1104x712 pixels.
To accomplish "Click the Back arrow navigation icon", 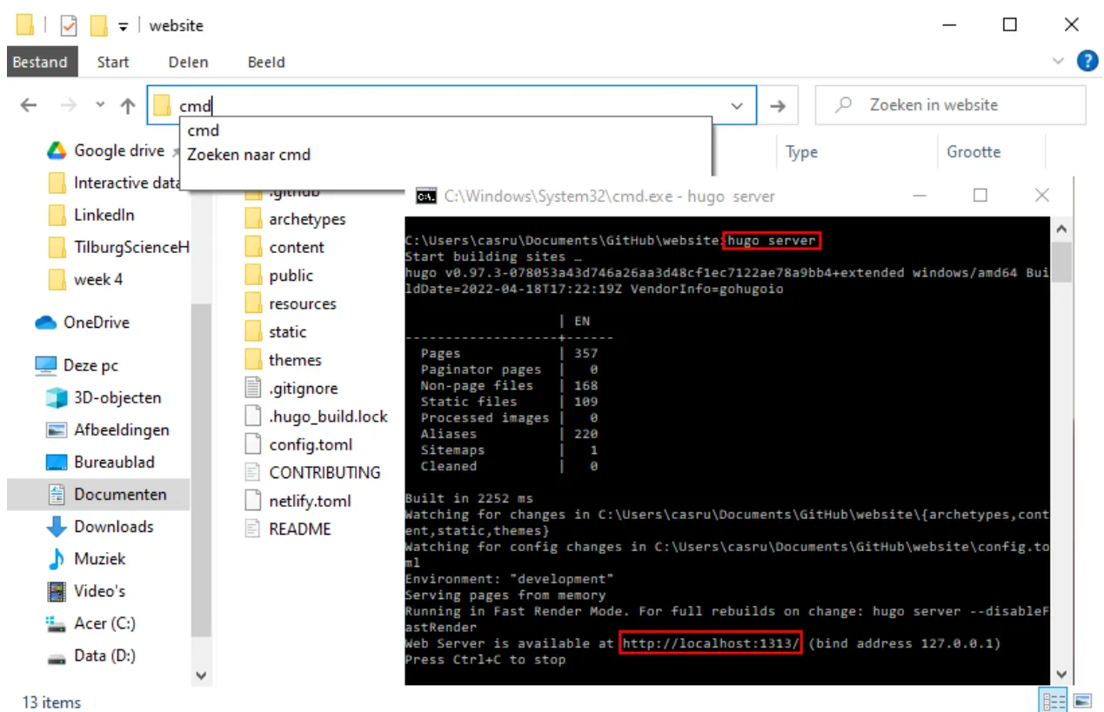I will pos(29,105).
